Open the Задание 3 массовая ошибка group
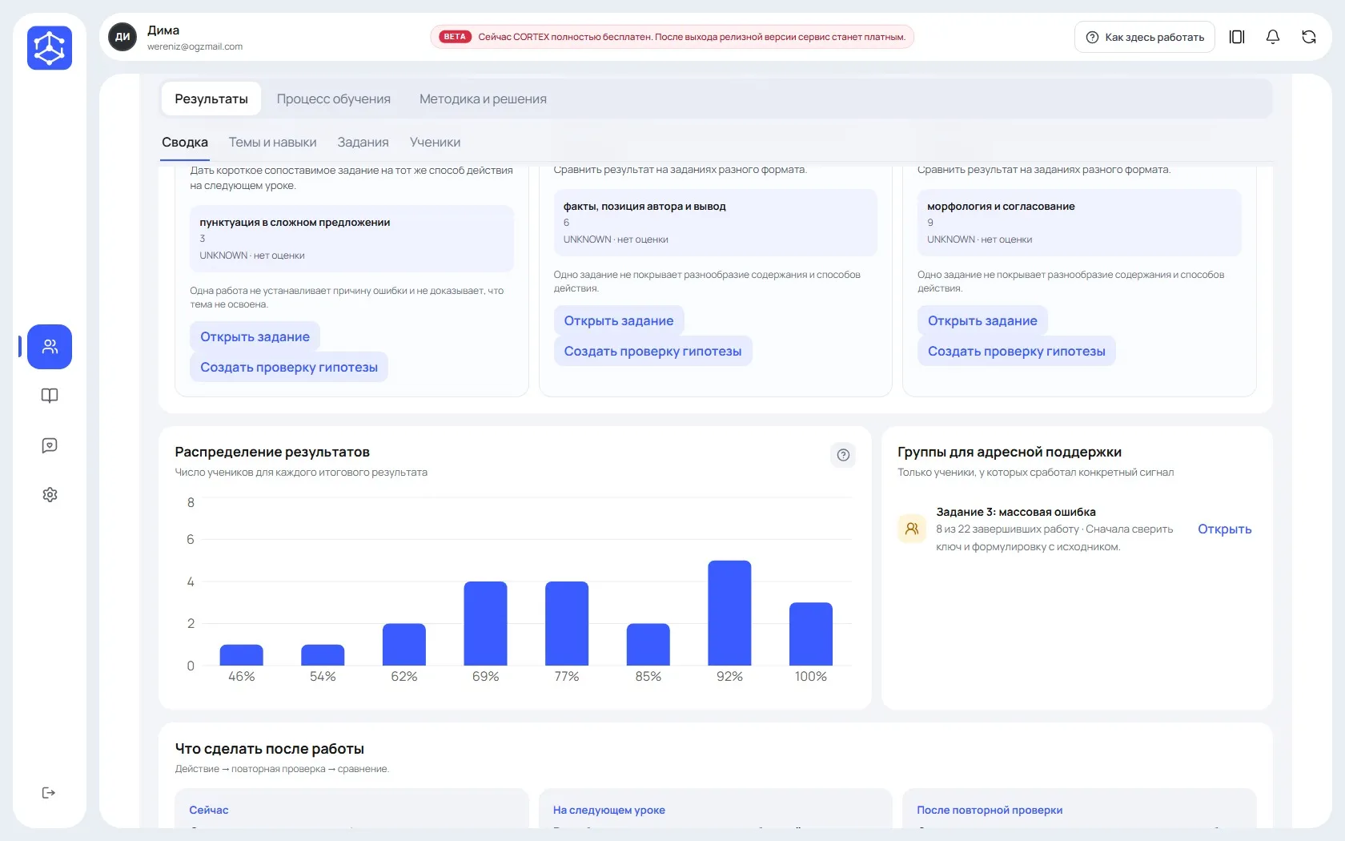The width and height of the screenshot is (1345, 841). point(1224,529)
